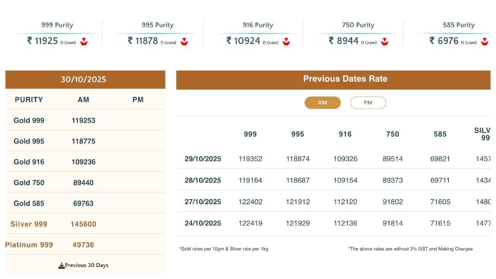This screenshot has width=496, height=279.
Task: Click the Gold 999 AM rate 119253
Action: point(83,121)
